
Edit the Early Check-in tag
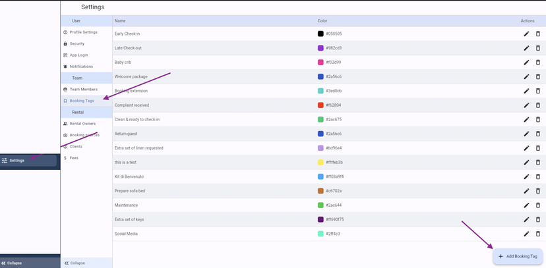(526, 34)
